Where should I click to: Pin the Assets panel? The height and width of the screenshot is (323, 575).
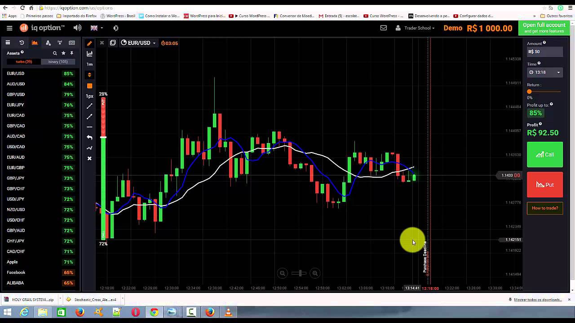(71, 53)
